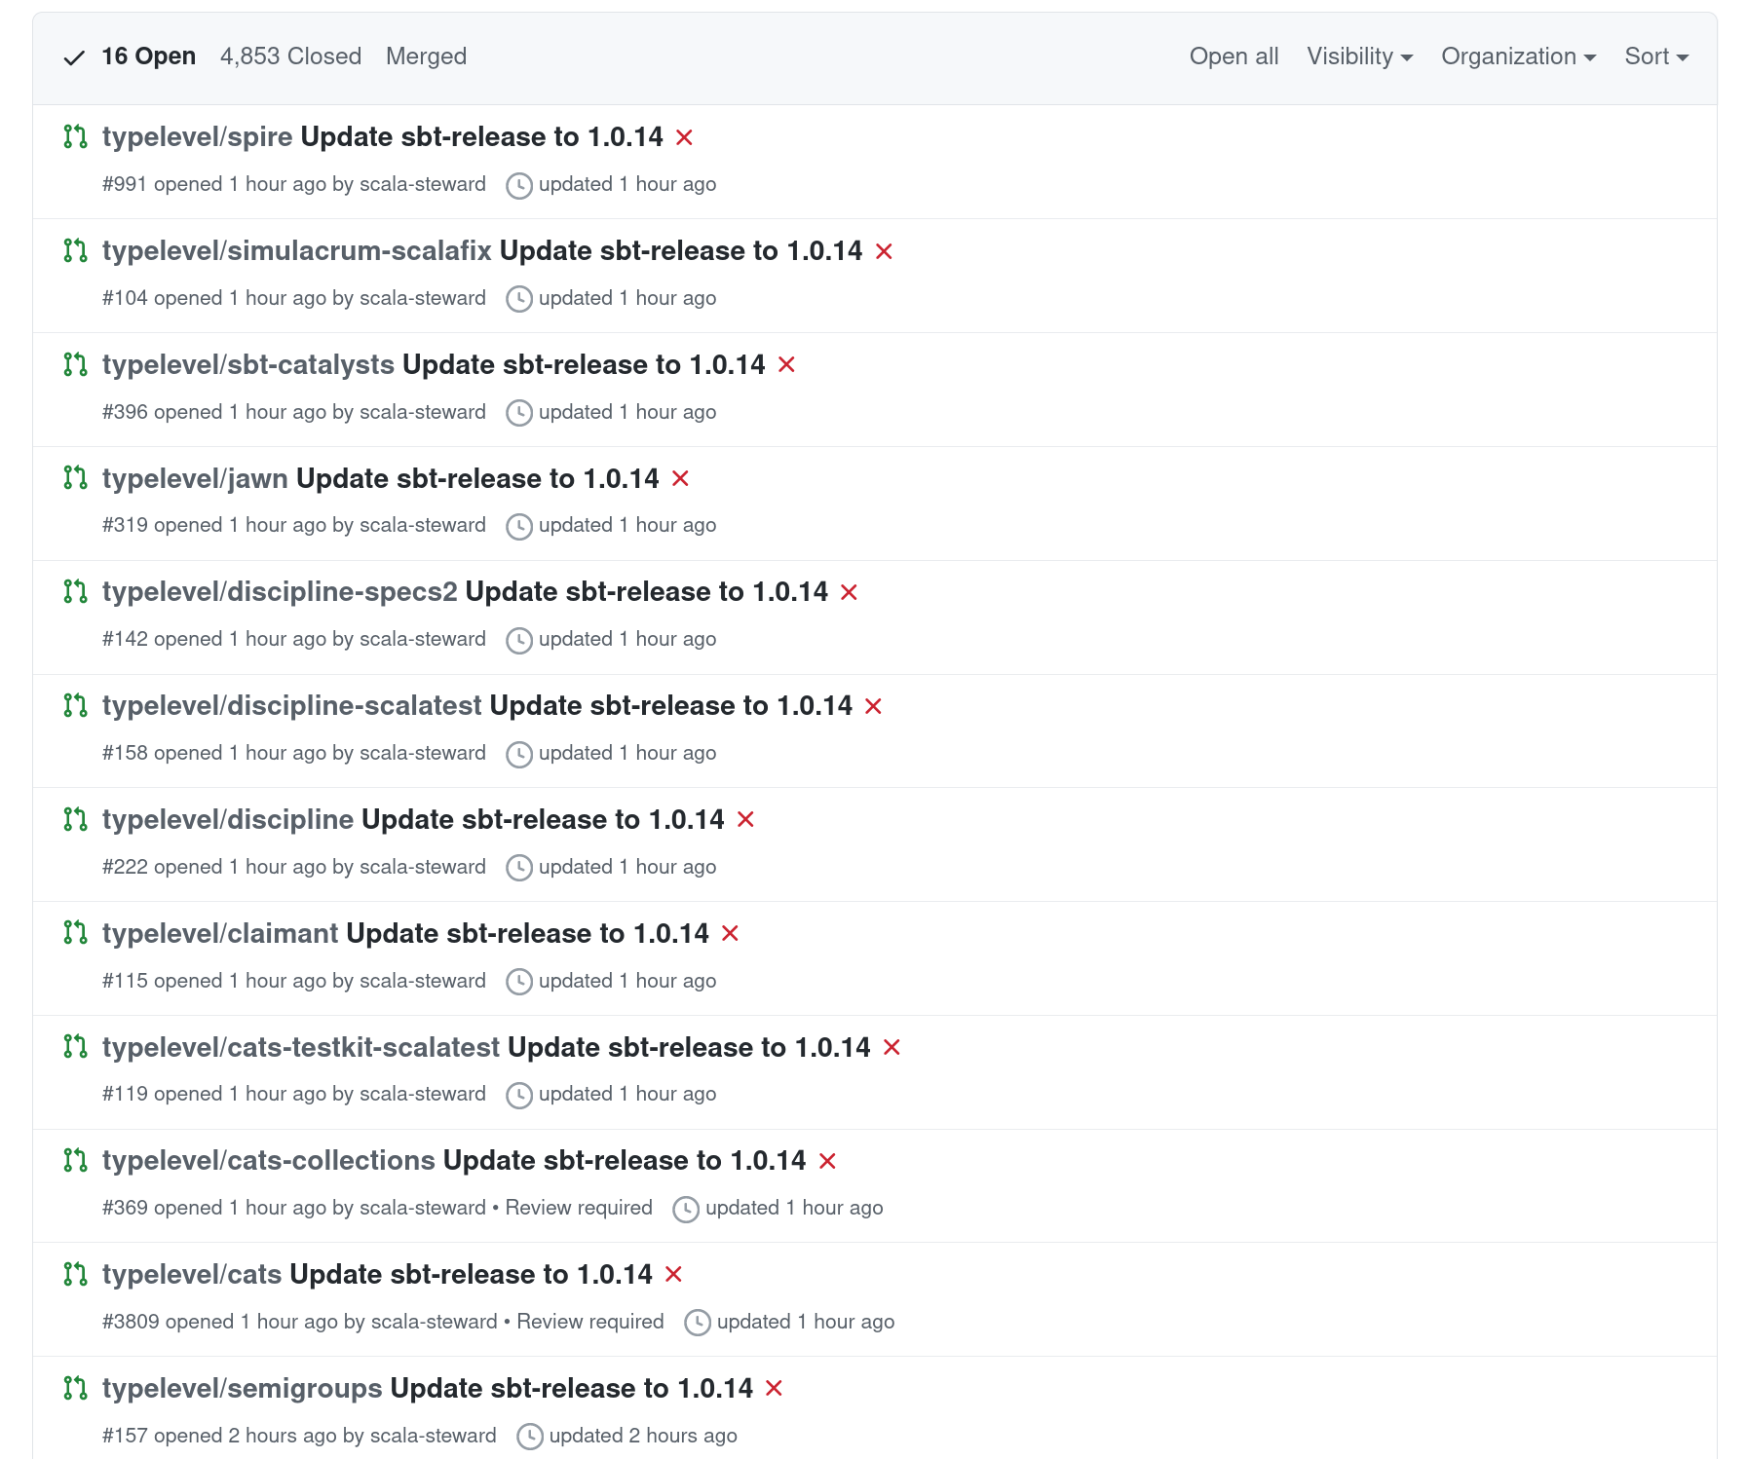Click red X status on typelevel/cats #3809

click(673, 1274)
